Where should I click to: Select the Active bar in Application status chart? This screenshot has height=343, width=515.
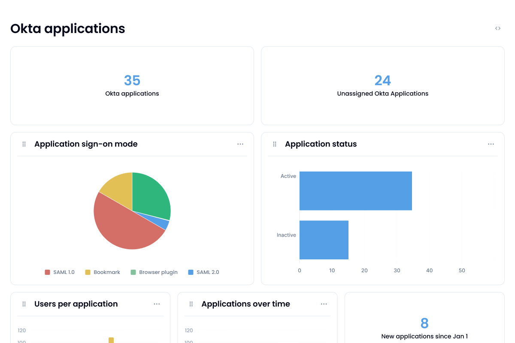[x=355, y=191]
